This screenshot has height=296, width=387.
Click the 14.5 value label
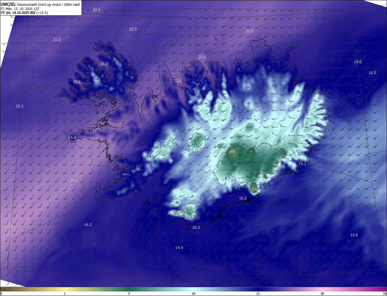tap(96, 79)
